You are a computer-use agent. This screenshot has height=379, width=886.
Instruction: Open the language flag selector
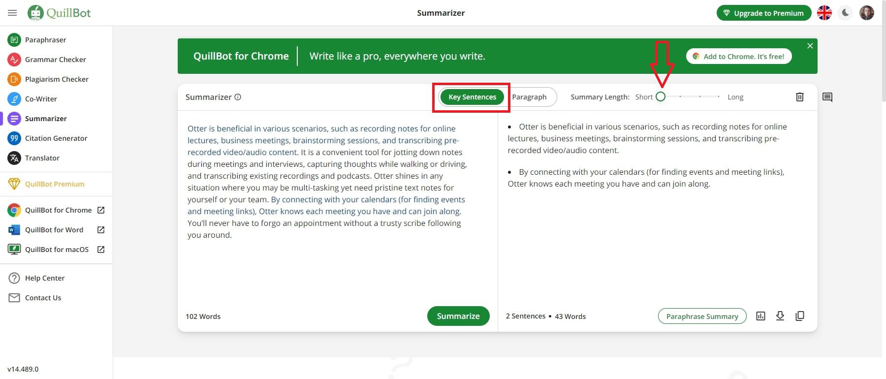(824, 13)
